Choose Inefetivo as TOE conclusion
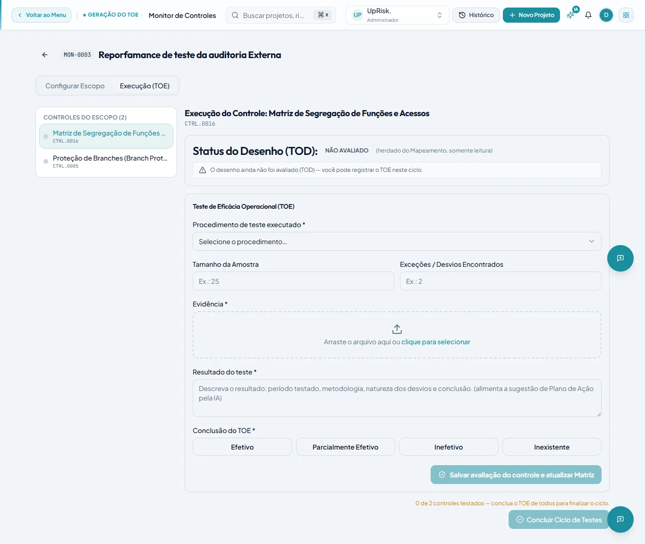This screenshot has height=544, width=645. click(x=449, y=447)
